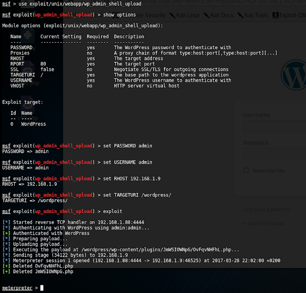Image resolution: width=306 pixels, height=293 pixels.
Task: Click the 'Deleted JmWSIOWNpG.php' output line
Action: pos(38,271)
